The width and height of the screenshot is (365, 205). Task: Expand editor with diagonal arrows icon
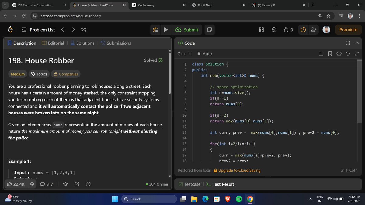357,54
